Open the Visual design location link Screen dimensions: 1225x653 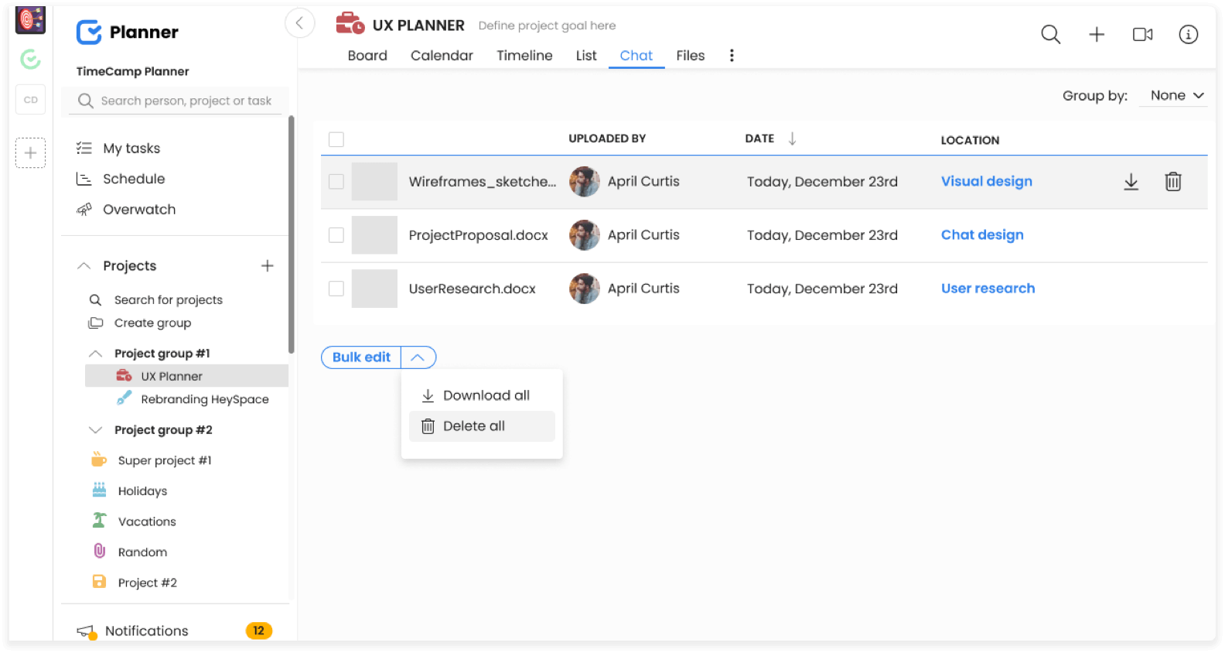click(987, 181)
